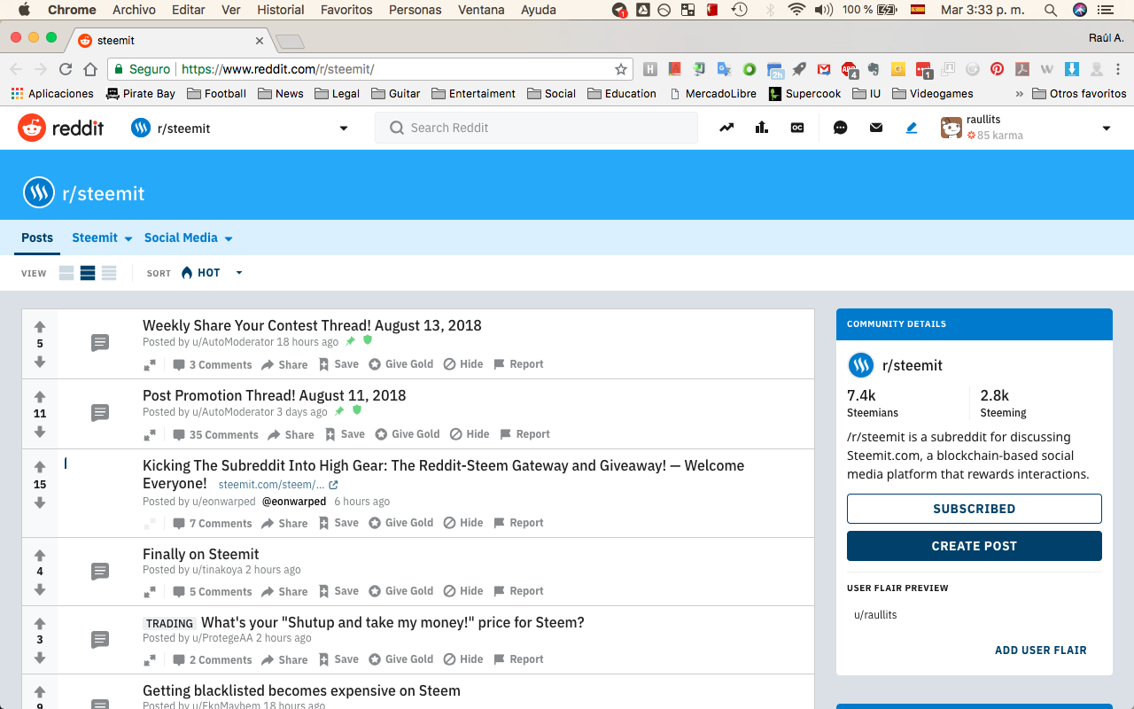
Task: Upvote the Finally on Steemit post
Action: 40,556
